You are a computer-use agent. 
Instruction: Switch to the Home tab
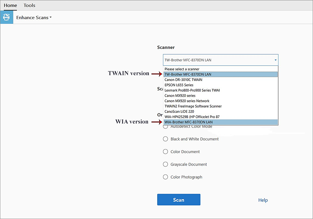coord(10,5)
